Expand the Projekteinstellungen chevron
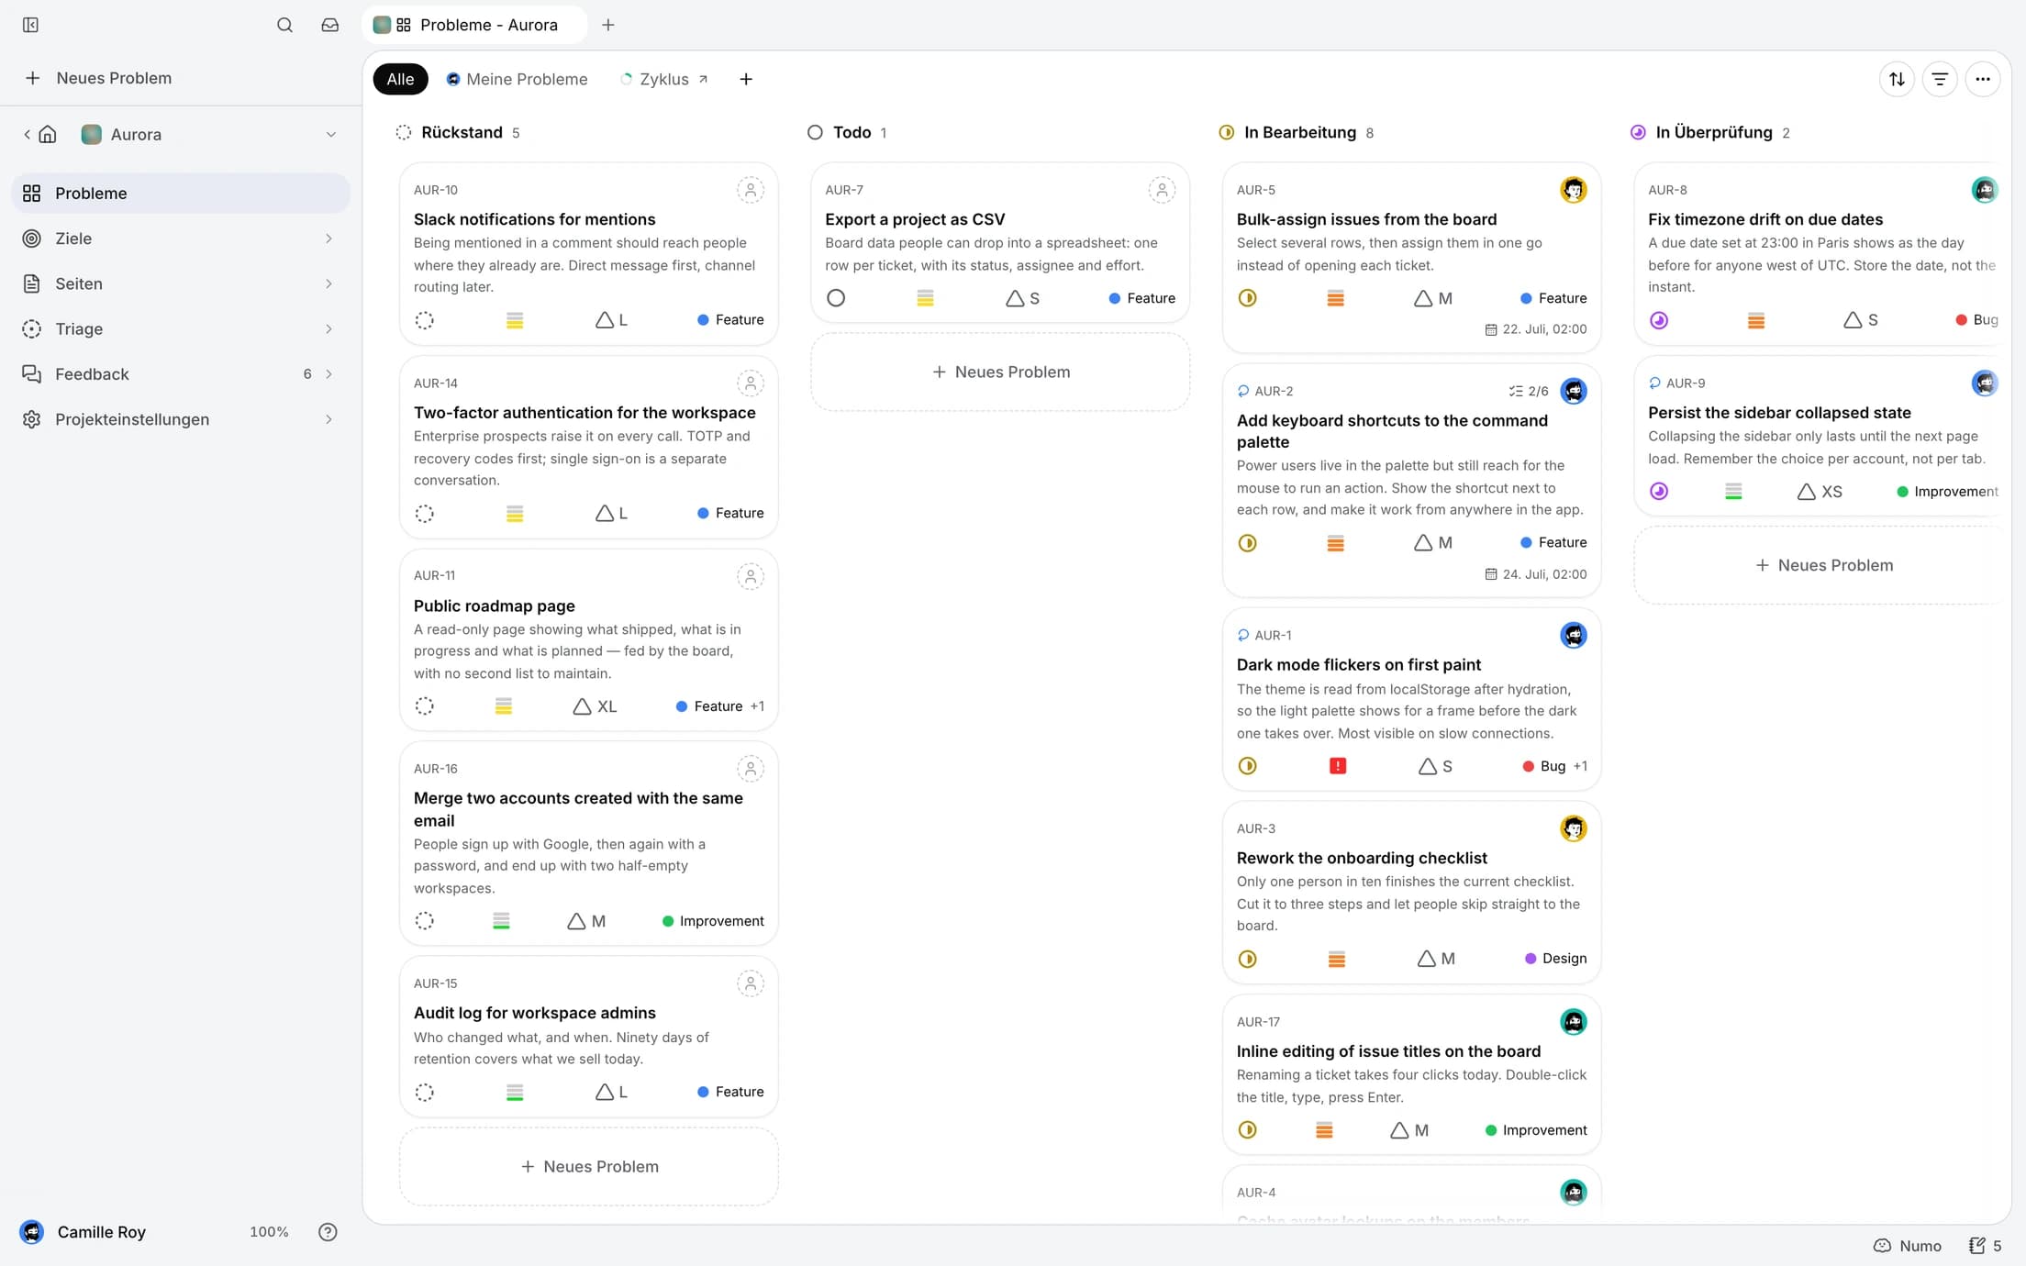This screenshot has width=2026, height=1266. [x=328, y=419]
